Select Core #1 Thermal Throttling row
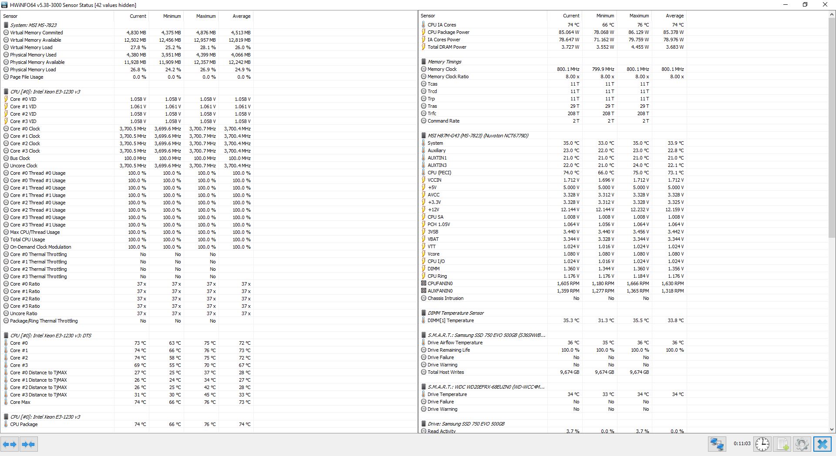The width and height of the screenshot is (836, 456). pos(127,262)
